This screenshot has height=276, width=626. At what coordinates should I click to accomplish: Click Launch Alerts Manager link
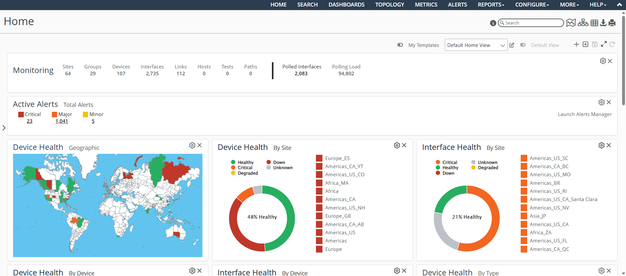pyautogui.click(x=585, y=114)
